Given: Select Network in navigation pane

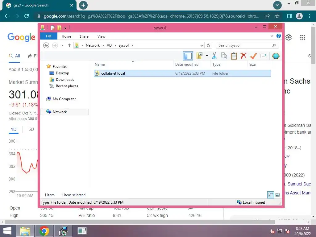Looking at the screenshot, I should 64,112.
